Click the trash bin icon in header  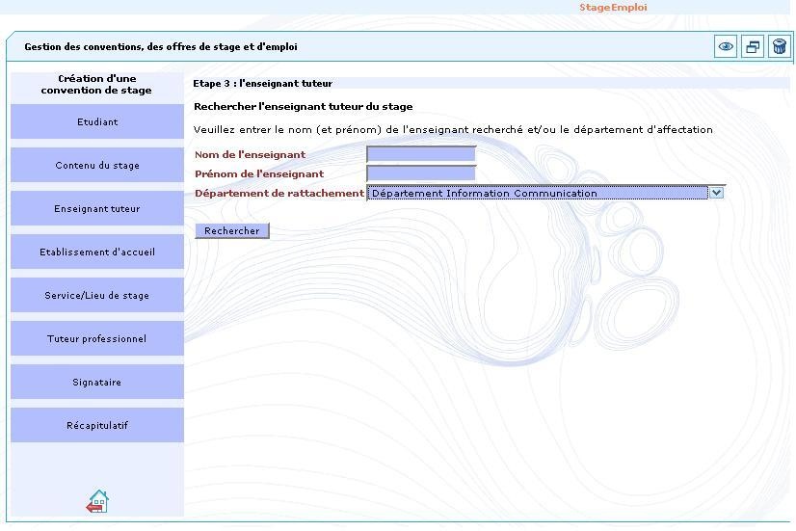779,46
